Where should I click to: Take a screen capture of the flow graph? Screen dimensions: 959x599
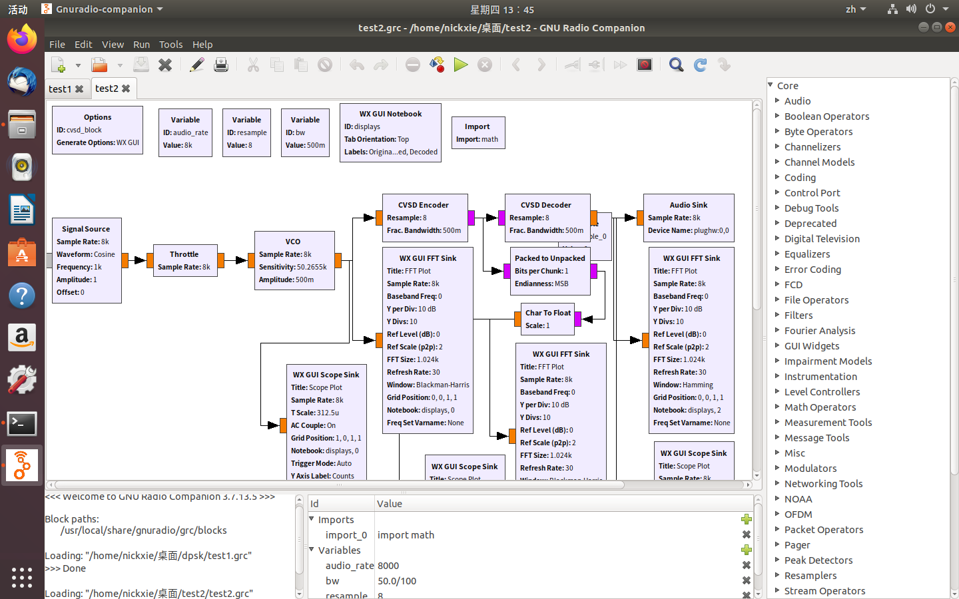point(645,65)
